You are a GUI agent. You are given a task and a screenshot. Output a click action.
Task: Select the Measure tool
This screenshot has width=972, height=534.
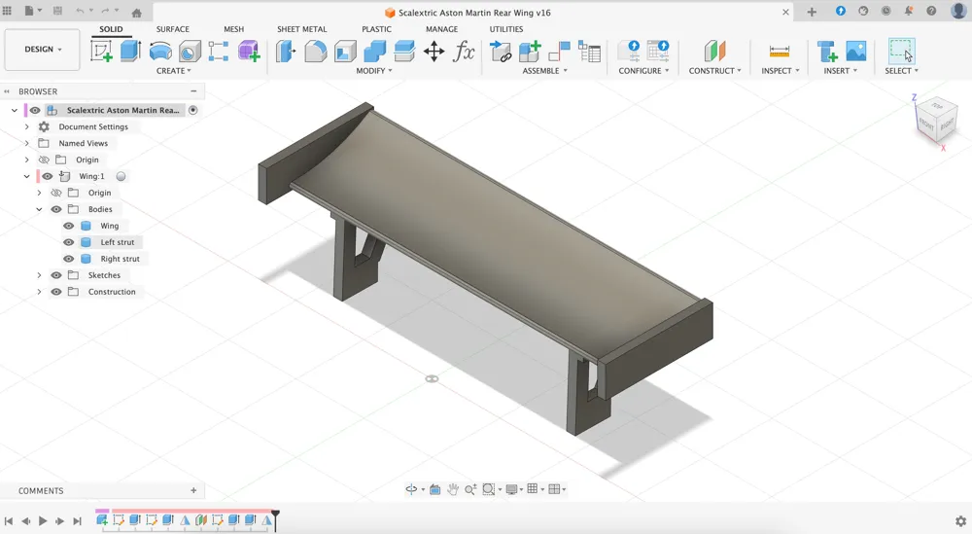[x=780, y=52]
